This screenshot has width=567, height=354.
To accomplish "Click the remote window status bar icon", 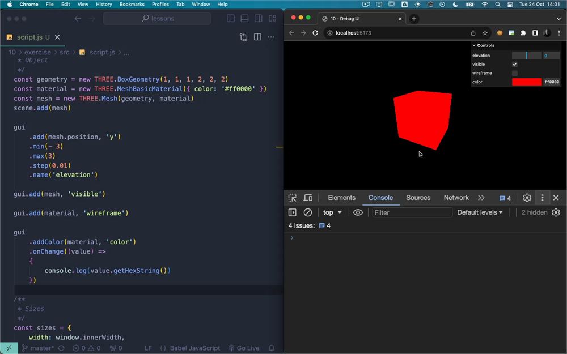I will (9, 348).
